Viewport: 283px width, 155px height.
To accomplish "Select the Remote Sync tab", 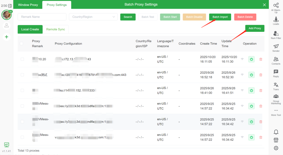I will coord(56,29).
